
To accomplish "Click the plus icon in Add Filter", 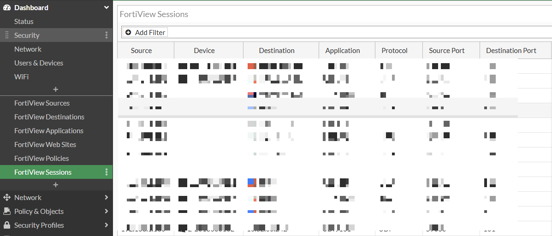I will [128, 32].
